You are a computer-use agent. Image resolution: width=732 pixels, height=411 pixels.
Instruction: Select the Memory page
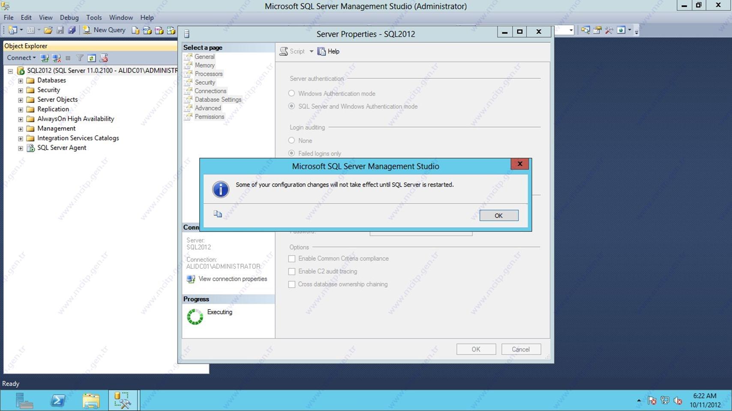pyautogui.click(x=204, y=65)
